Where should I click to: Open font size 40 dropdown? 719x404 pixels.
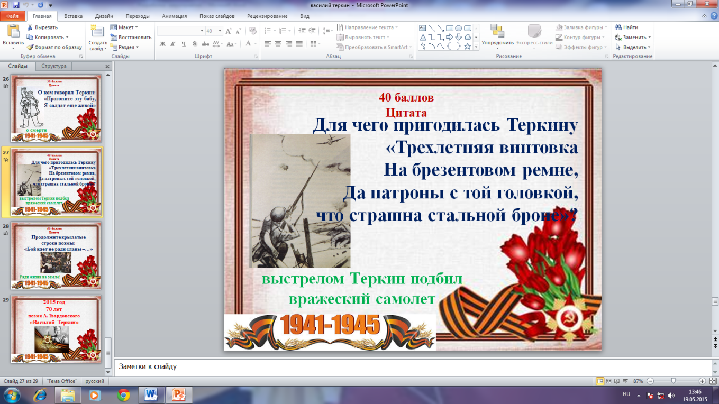pos(219,31)
